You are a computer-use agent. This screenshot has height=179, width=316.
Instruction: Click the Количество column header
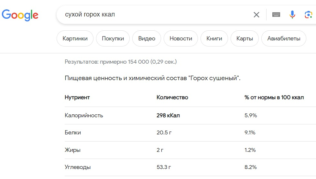point(172,97)
